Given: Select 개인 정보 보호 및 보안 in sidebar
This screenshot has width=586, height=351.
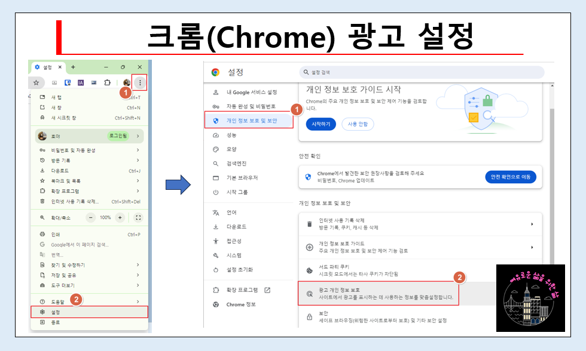Looking at the screenshot, I should point(248,121).
